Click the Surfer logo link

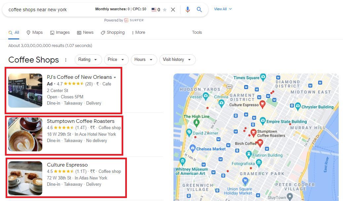point(134,20)
